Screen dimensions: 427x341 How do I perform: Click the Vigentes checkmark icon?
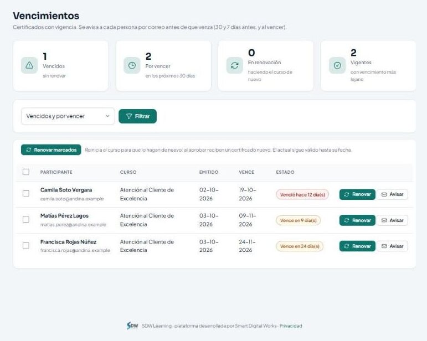337,65
